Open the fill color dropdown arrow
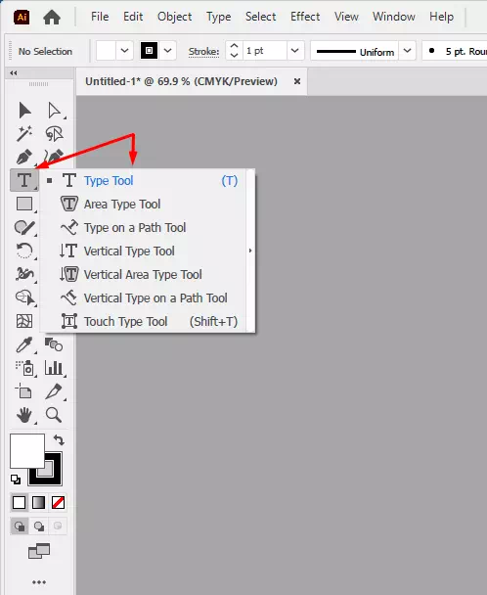This screenshot has width=487, height=595. point(124,51)
